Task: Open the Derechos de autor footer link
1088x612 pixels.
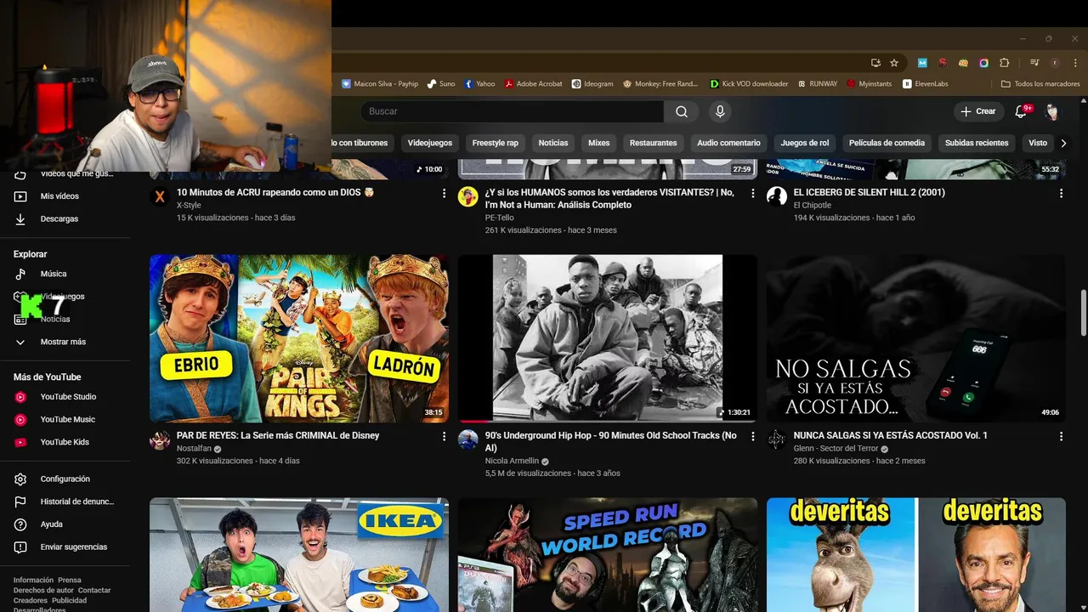Action: click(43, 590)
